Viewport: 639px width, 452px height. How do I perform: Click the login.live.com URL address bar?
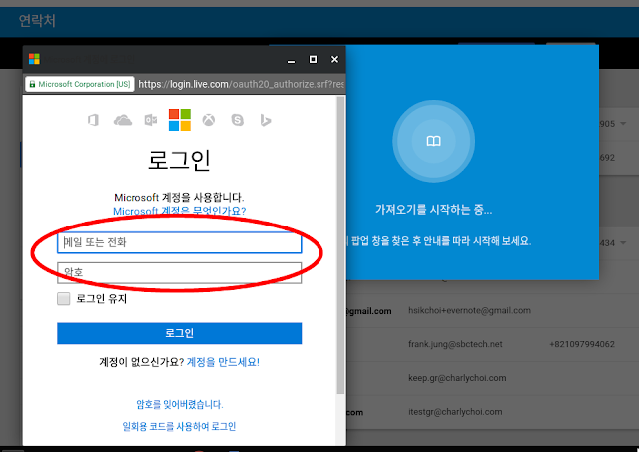coord(241,84)
